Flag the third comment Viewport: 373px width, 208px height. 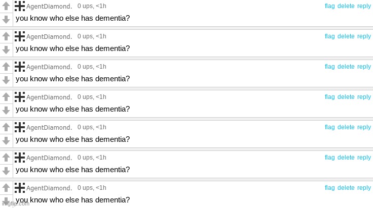(x=330, y=67)
